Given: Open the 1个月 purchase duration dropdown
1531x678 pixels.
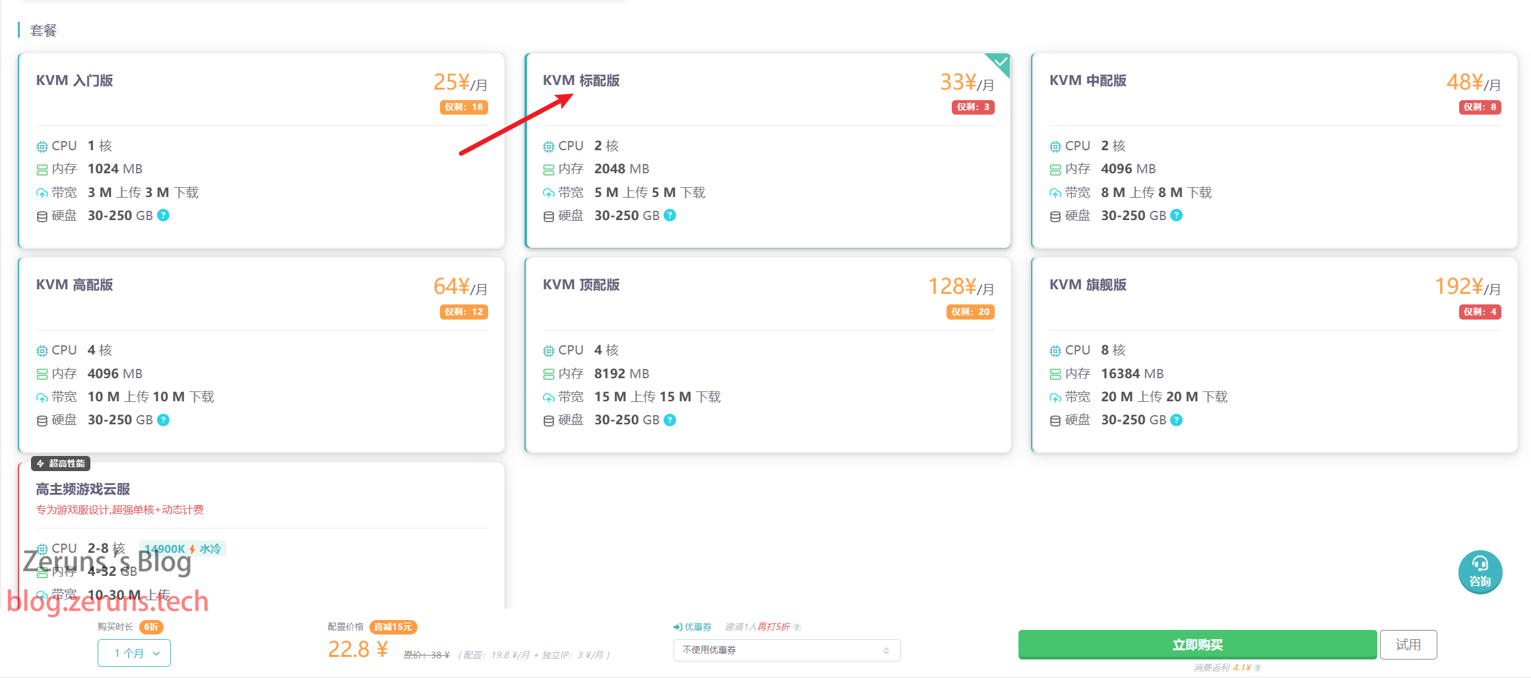Looking at the screenshot, I should (135, 653).
